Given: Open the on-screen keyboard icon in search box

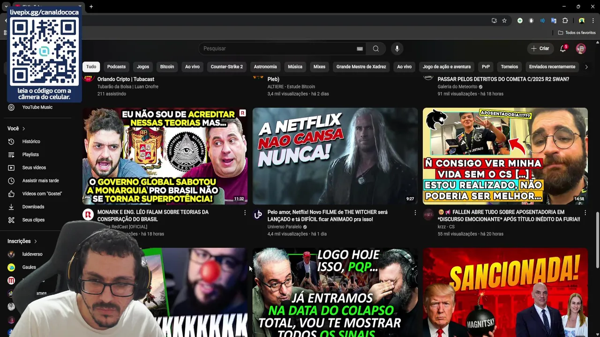Looking at the screenshot, I should [360, 49].
